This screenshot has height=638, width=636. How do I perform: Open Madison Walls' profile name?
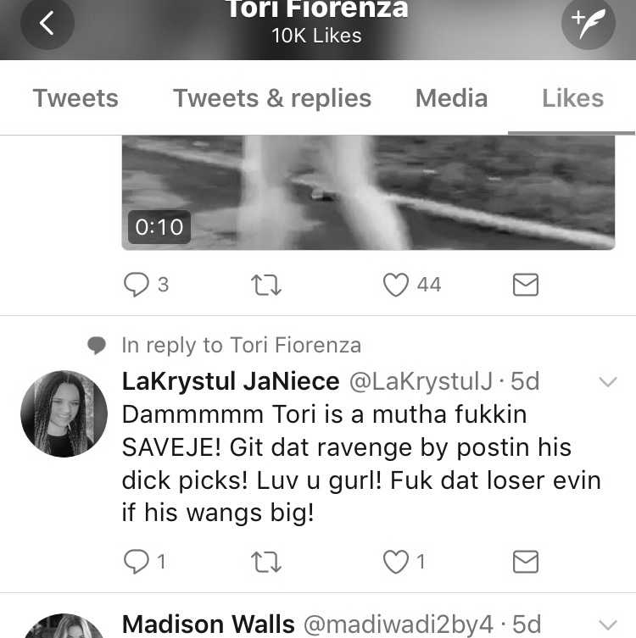pos(208,624)
